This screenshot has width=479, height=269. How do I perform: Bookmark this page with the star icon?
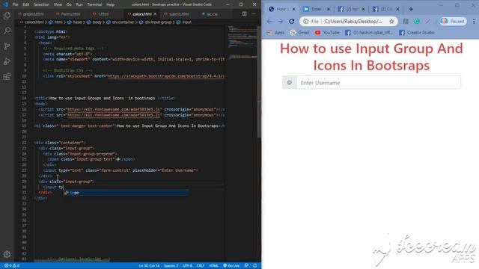391,22
